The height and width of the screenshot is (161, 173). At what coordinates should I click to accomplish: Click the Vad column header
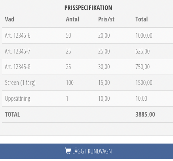pyautogui.click(x=10, y=19)
